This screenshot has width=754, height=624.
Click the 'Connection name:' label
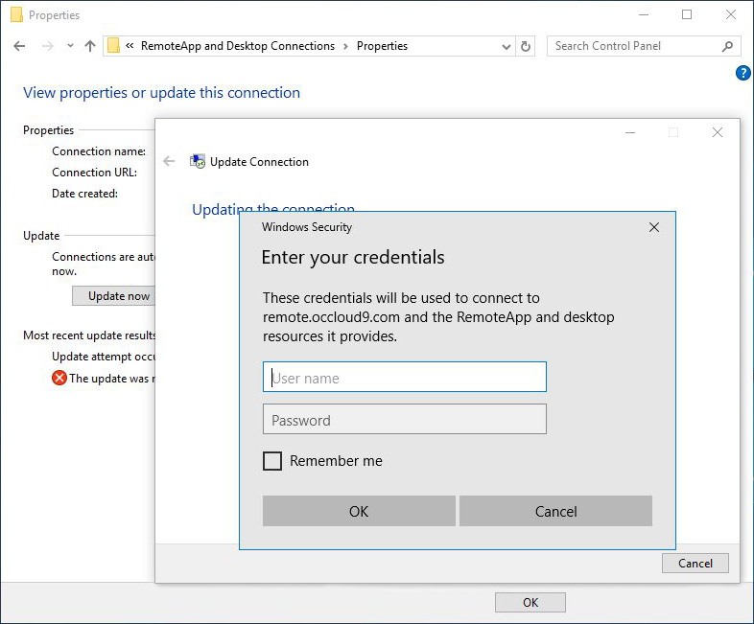(99, 151)
